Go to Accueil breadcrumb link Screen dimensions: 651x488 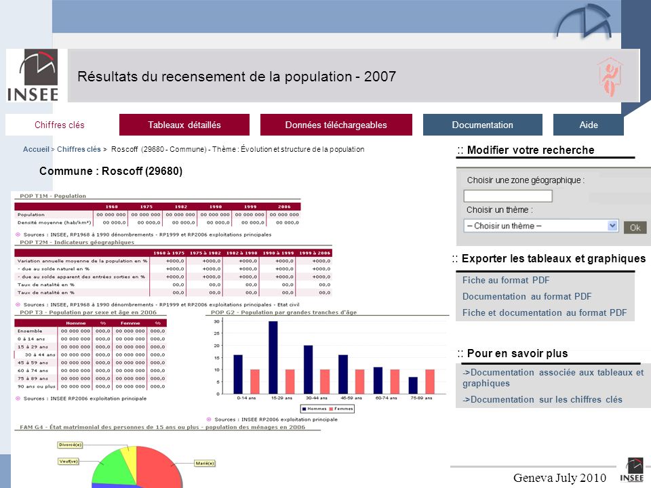[36, 149]
